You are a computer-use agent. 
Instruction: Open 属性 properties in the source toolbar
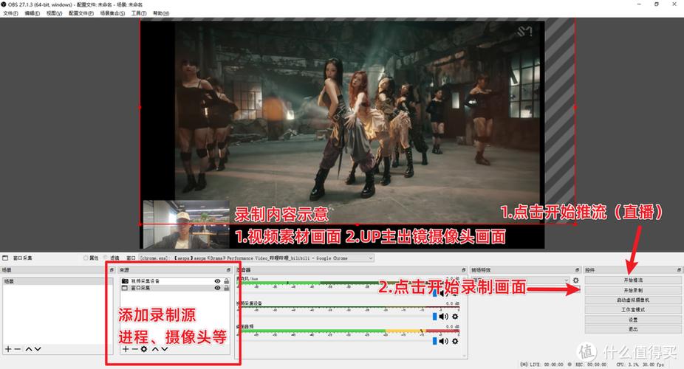pyautogui.click(x=91, y=258)
